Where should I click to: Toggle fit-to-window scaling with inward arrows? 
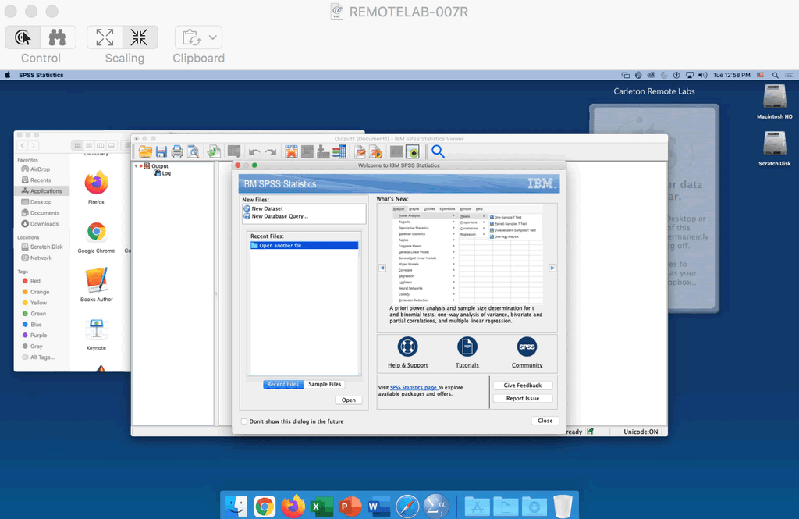pos(139,37)
